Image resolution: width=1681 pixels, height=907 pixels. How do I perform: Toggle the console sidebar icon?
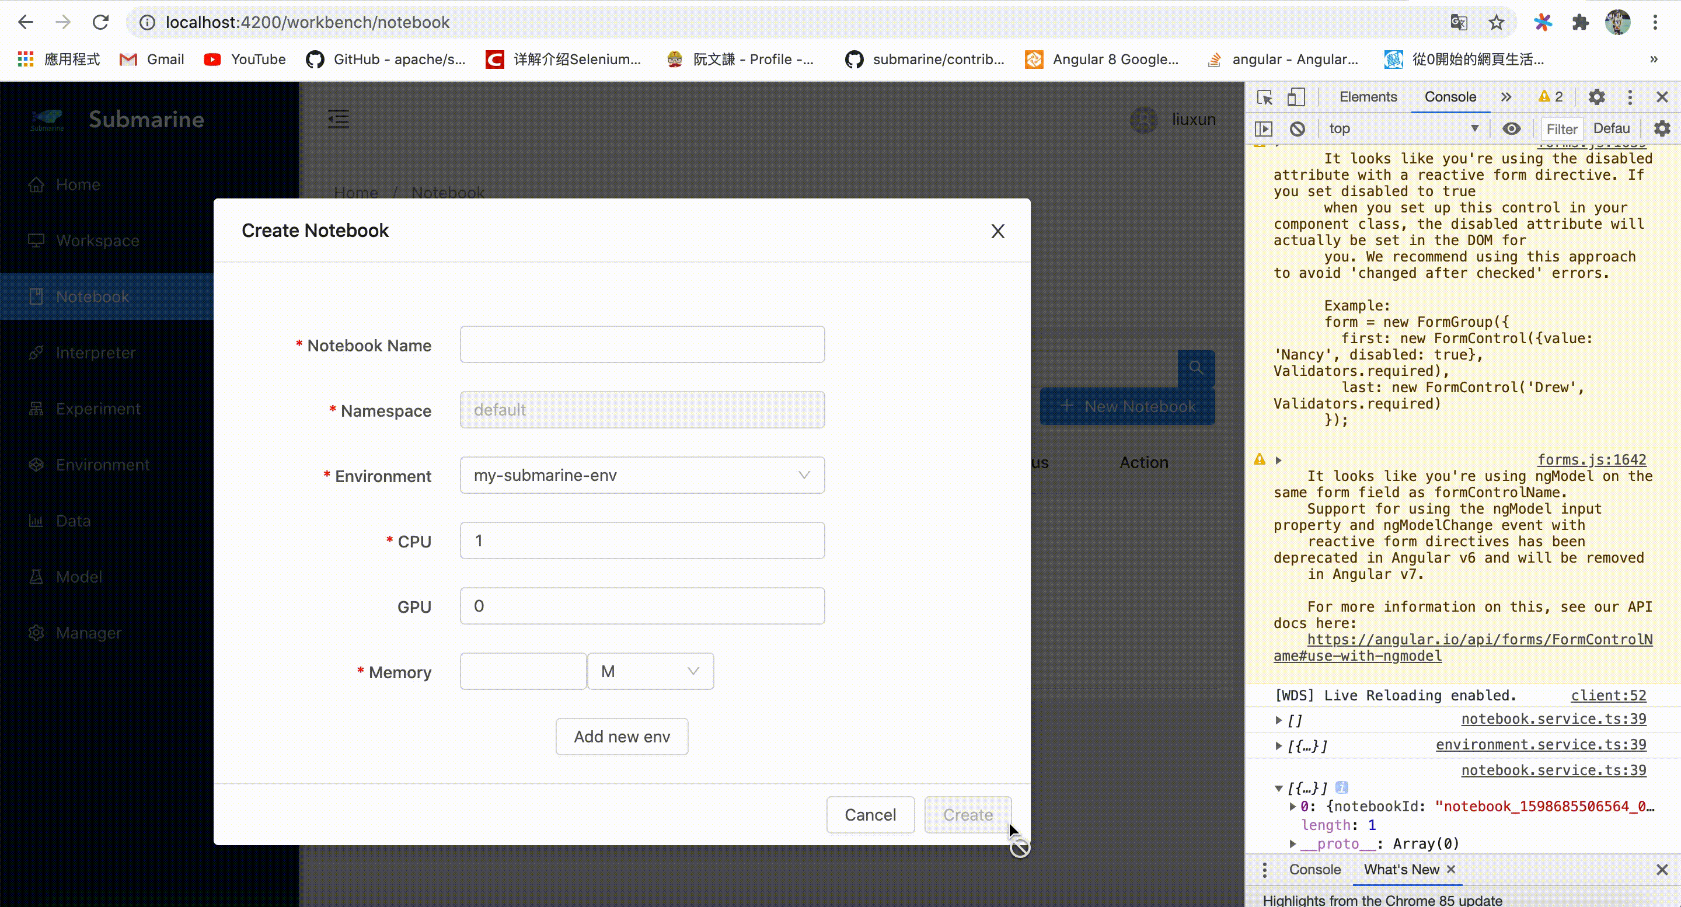(1264, 128)
